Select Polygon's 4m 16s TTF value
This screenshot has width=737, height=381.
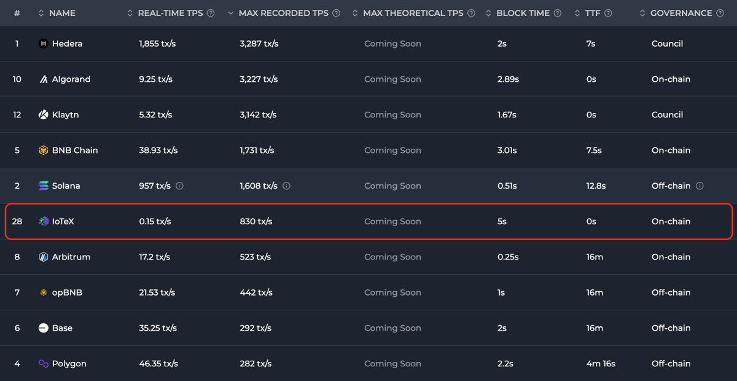pyautogui.click(x=601, y=364)
